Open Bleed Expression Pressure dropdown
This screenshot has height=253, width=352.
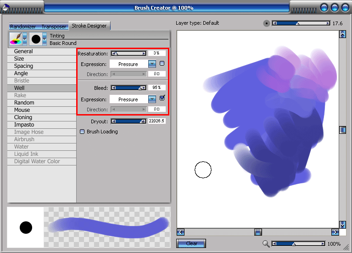(152, 99)
